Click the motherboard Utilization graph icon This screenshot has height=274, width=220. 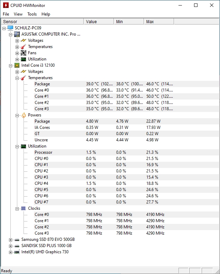pyautogui.click(x=24, y=59)
